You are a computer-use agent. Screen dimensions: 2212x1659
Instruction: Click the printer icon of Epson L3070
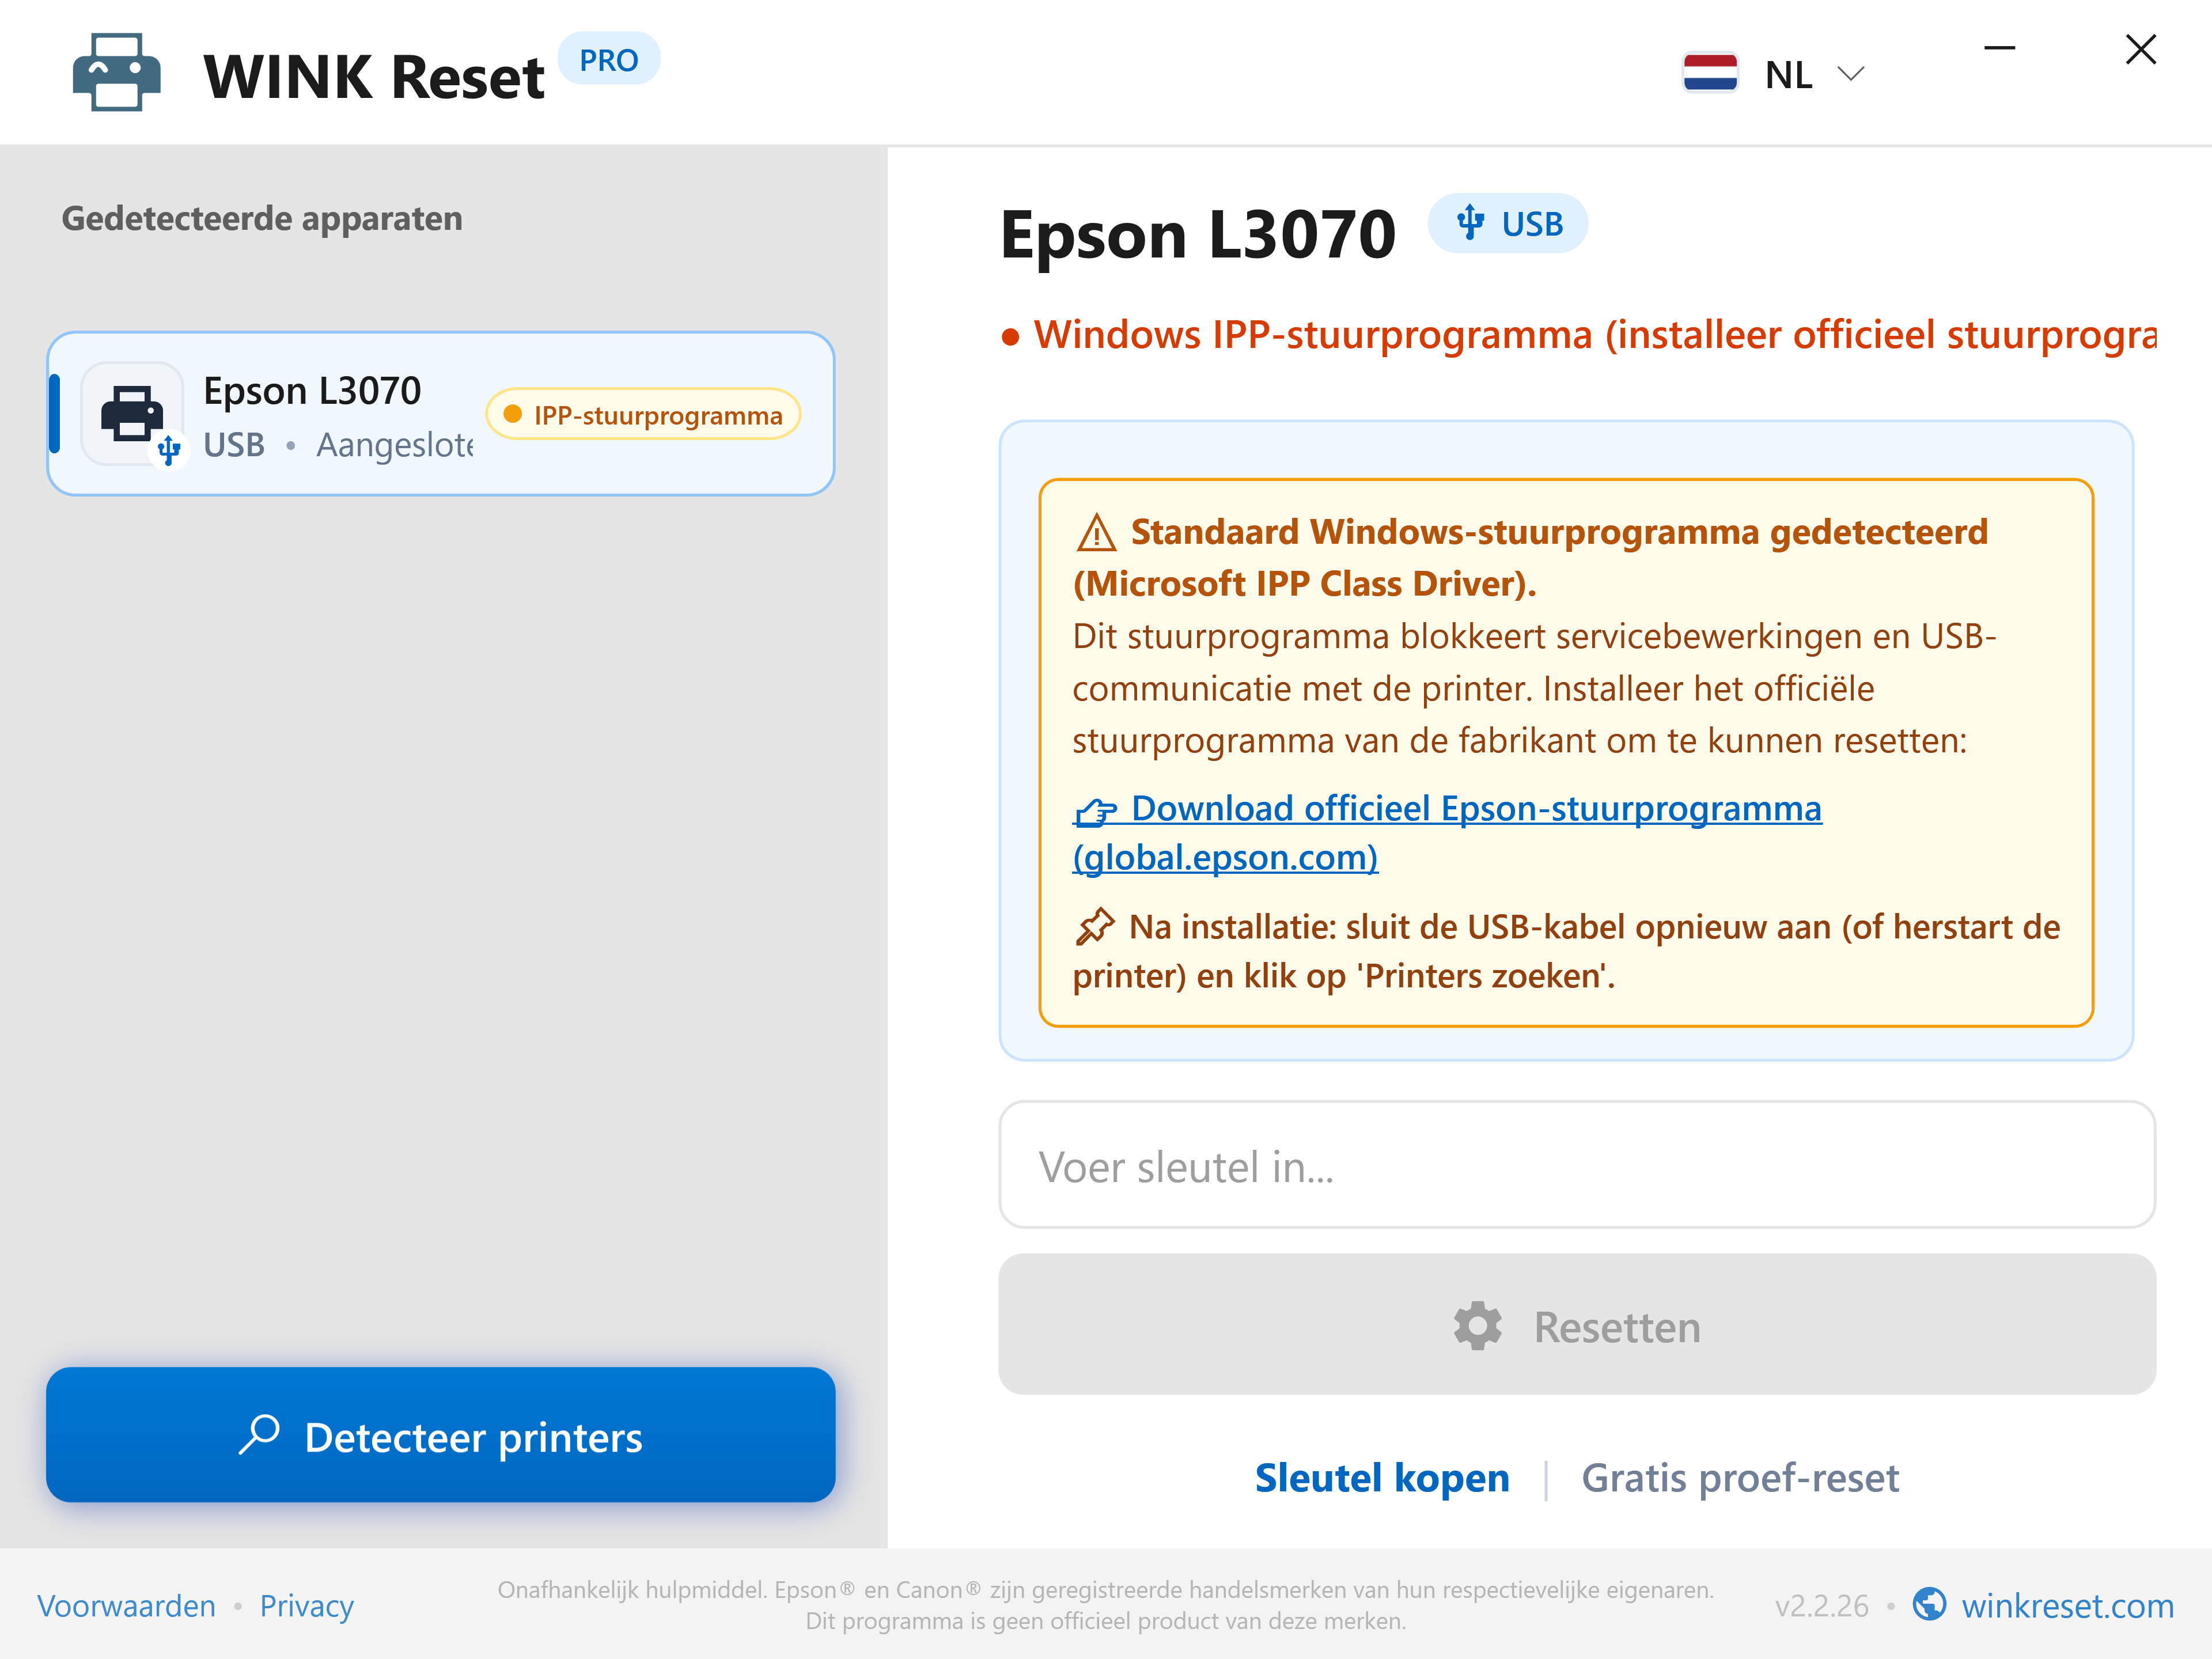132,413
